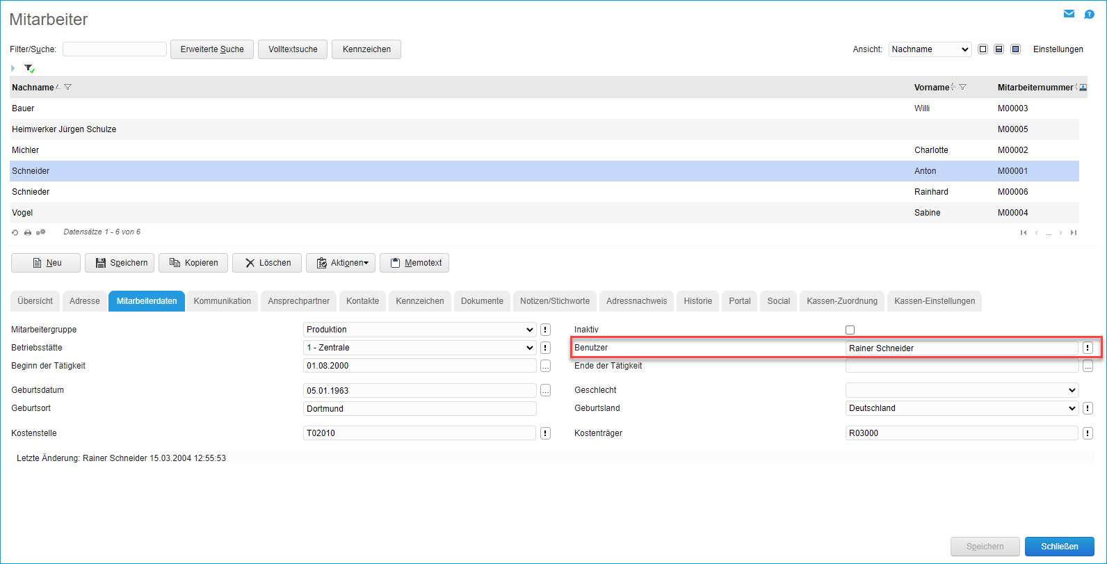Open date picker for Geburtsdatum
The width and height of the screenshot is (1107, 564).
545,391
